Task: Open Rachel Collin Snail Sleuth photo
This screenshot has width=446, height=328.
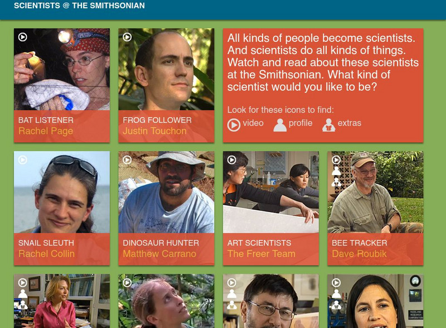Action: [x=62, y=192]
